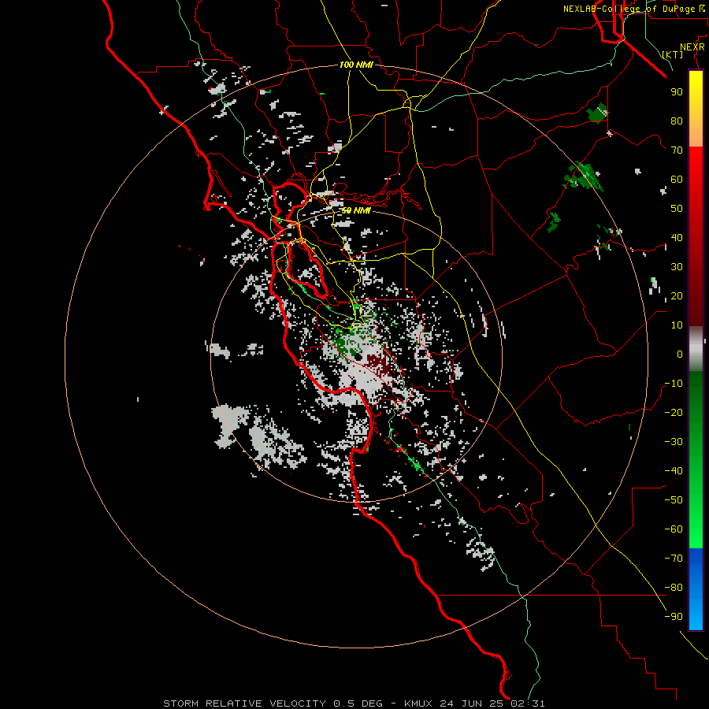Viewport: 709px width, 709px height.
Task: Select the 50 value on the velocity scale
Action: click(677, 209)
